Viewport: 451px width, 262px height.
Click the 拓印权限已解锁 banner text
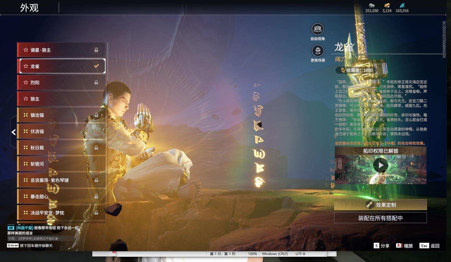pyautogui.click(x=380, y=151)
